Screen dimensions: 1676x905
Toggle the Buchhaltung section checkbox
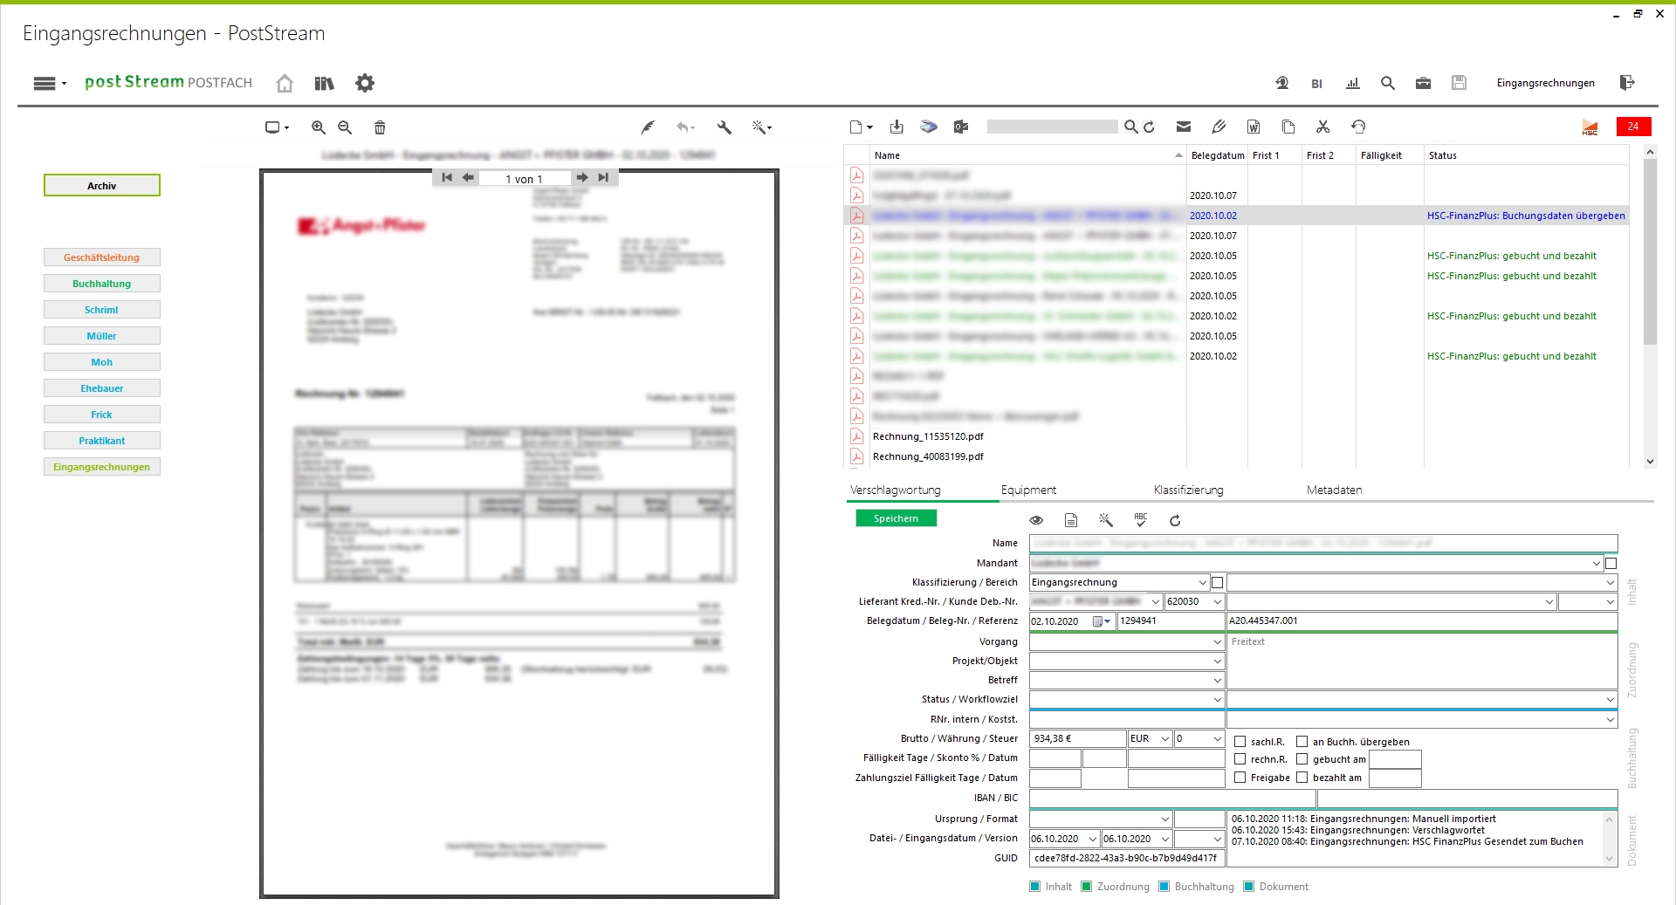(1164, 887)
